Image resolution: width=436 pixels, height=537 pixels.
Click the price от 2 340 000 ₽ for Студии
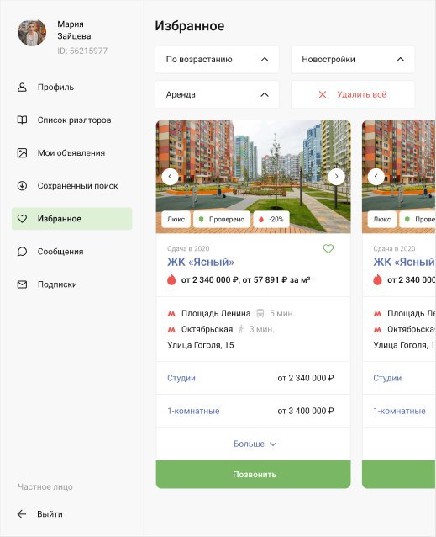306,378
